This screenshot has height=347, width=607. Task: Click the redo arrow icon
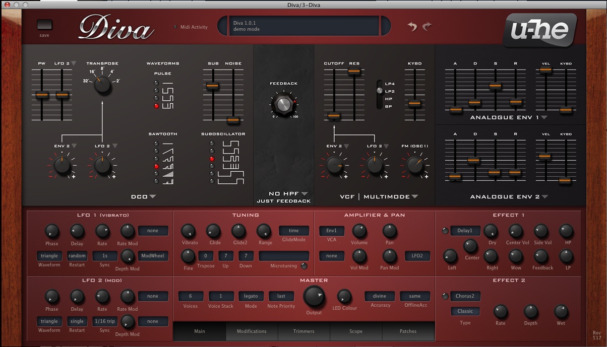[427, 26]
